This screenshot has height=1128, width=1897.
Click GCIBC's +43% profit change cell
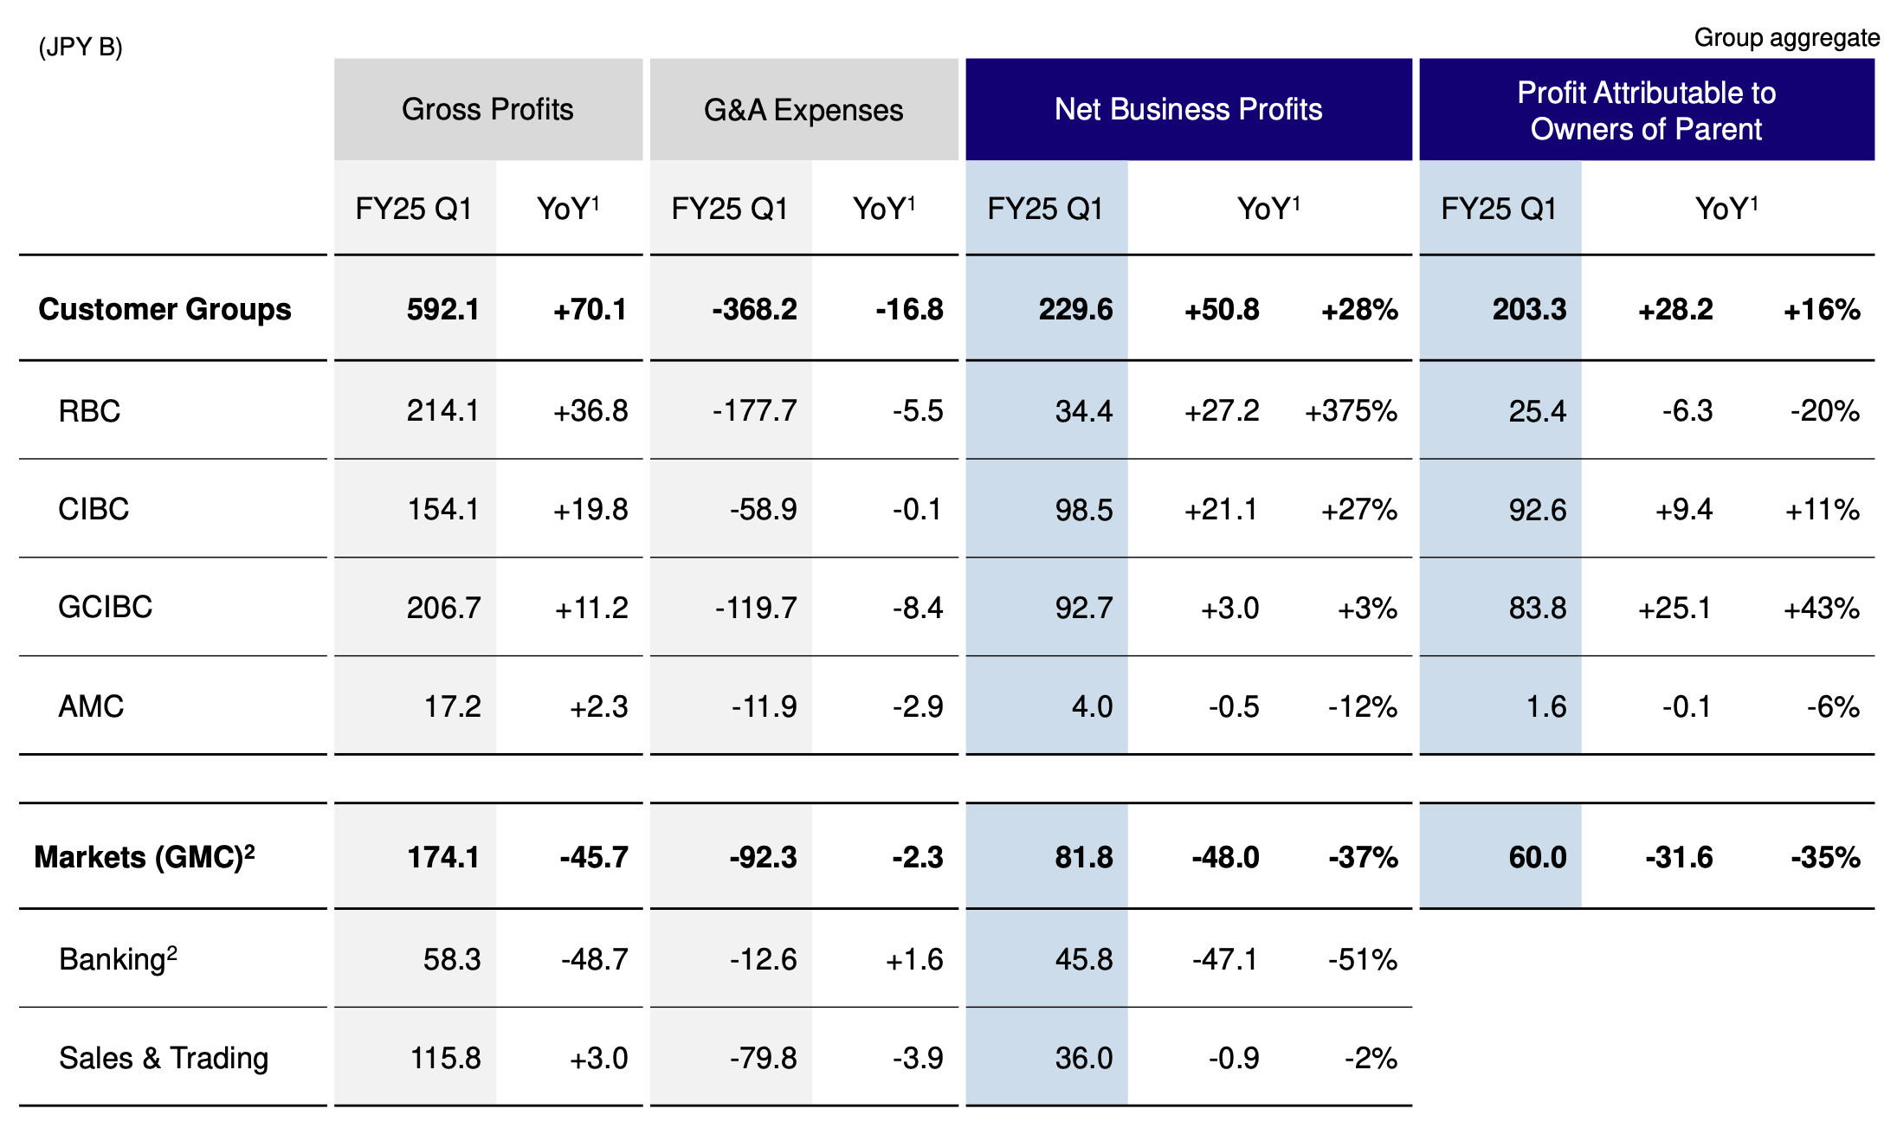[x=1821, y=608]
